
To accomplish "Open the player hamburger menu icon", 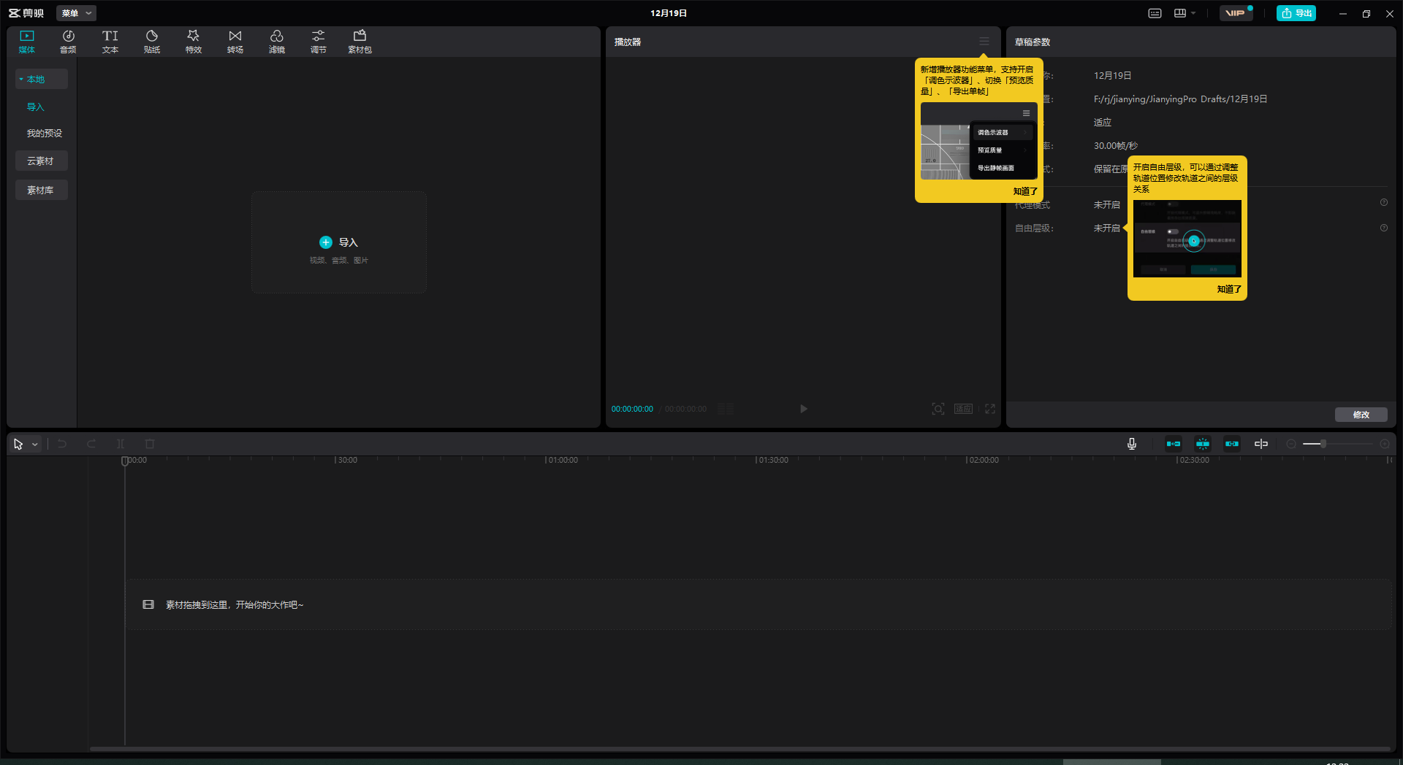I will pos(984,42).
